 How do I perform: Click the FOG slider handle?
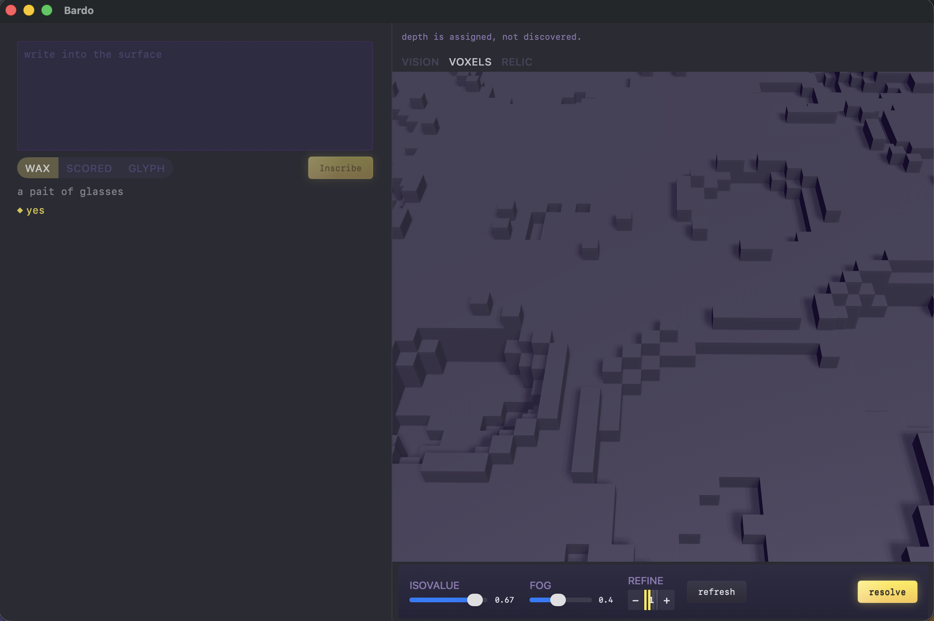(x=559, y=600)
